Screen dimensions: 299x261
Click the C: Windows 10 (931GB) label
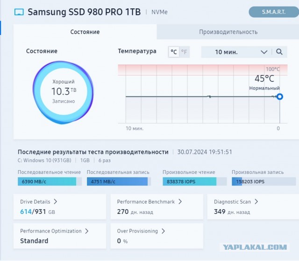pyautogui.click(x=44, y=160)
